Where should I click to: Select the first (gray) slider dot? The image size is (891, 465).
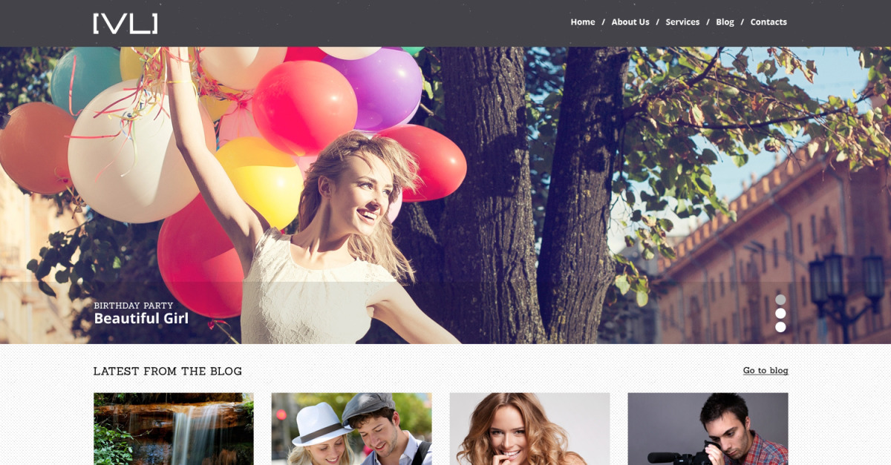coord(780,300)
